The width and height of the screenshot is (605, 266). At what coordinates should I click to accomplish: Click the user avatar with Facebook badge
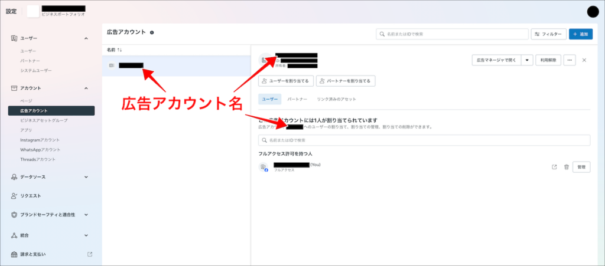(263, 167)
